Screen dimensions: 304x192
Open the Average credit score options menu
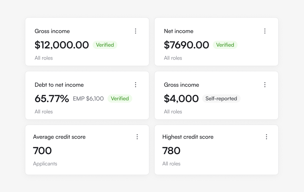point(137,137)
